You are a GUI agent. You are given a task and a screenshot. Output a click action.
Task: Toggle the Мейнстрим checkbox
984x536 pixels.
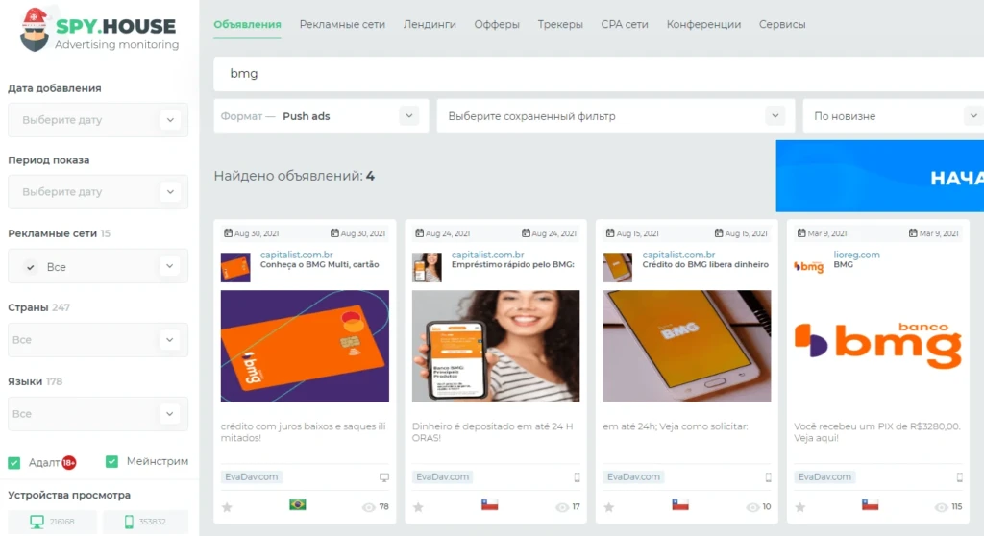click(x=111, y=461)
